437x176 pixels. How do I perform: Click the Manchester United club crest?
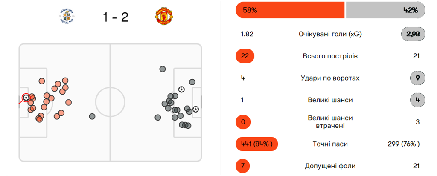163,16
